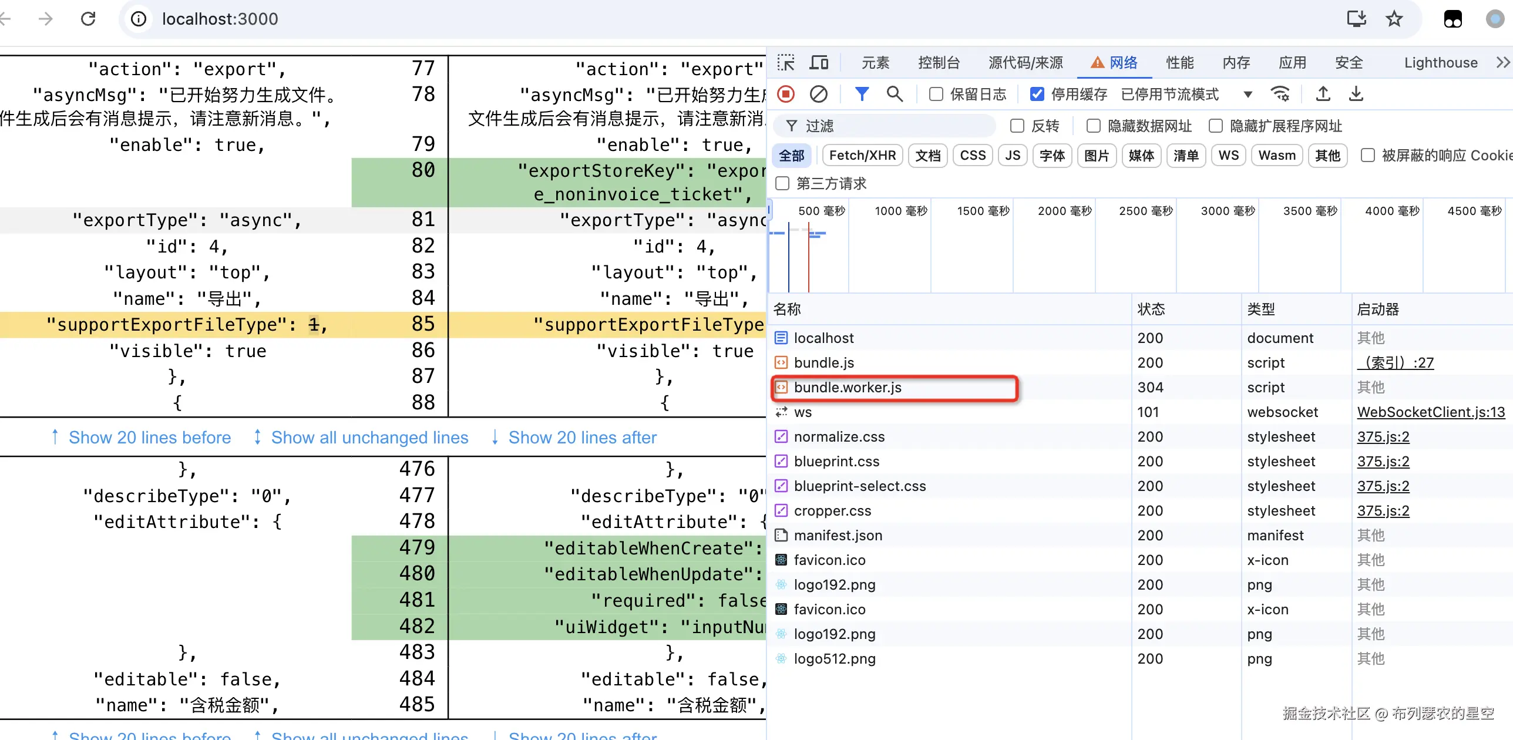Check the 第三方请求 checkbox
Image resolution: width=1513 pixels, height=740 pixels.
pos(782,184)
